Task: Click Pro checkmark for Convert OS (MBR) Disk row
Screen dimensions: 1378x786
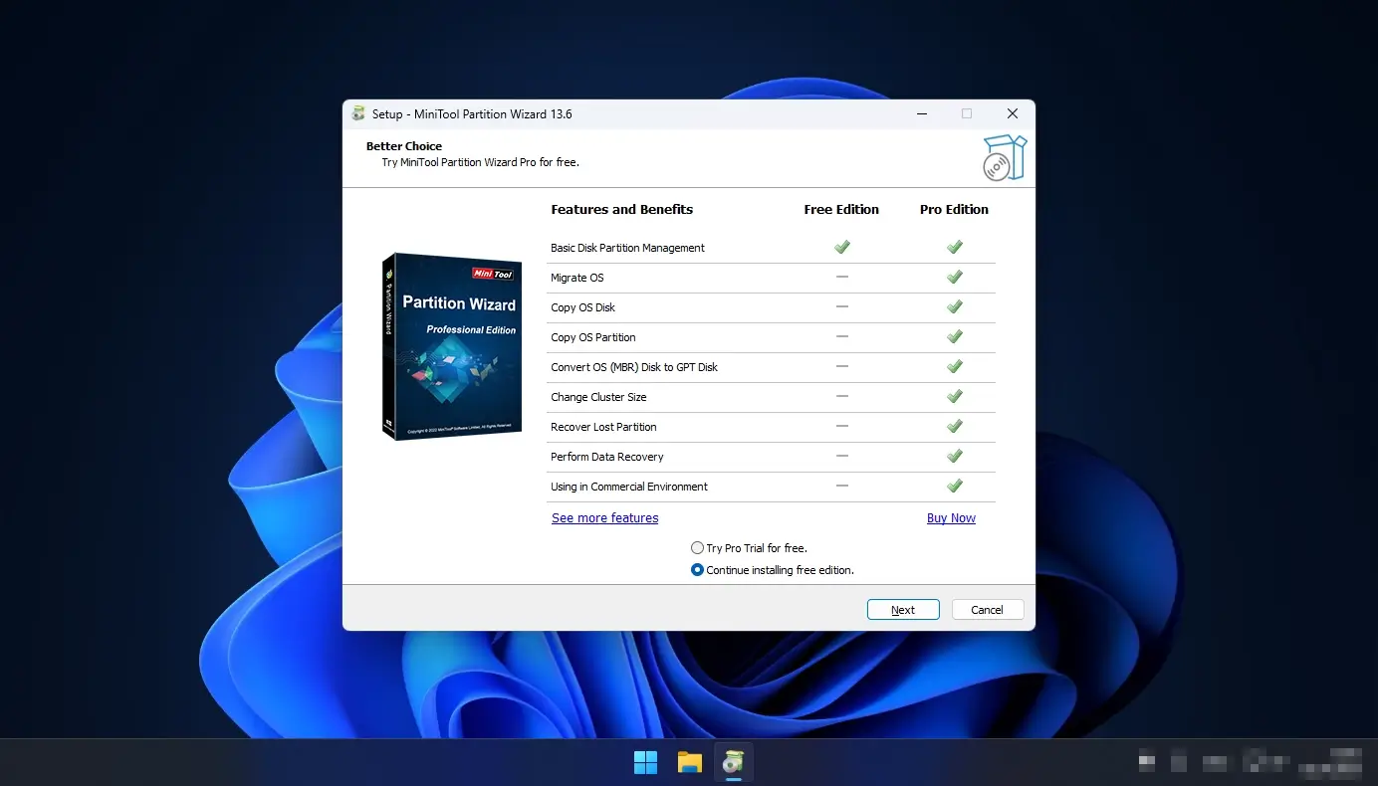Action: click(x=955, y=366)
